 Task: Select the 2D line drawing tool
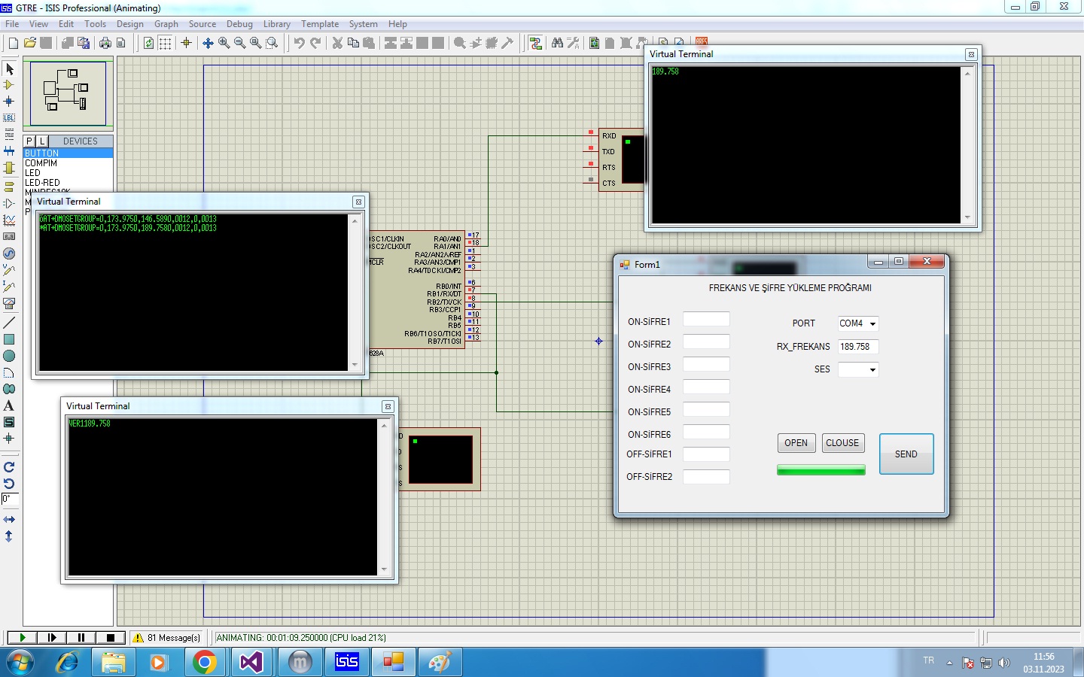point(9,323)
